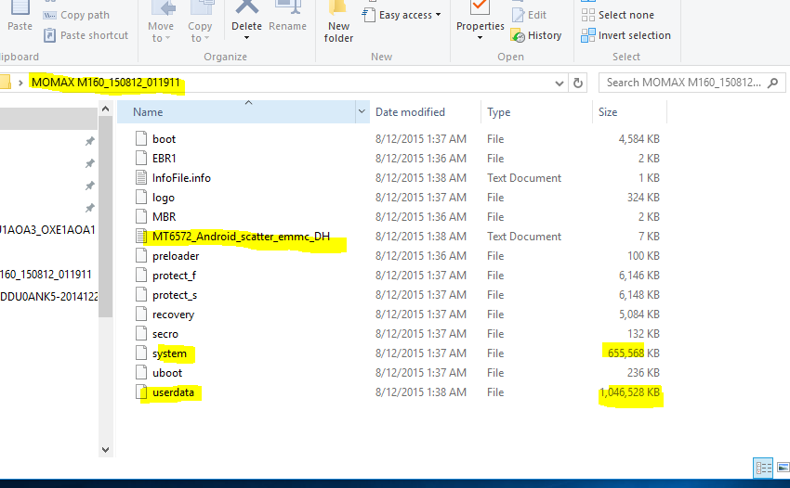
Task: Refresh the current folder view
Action: pos(578,83)
